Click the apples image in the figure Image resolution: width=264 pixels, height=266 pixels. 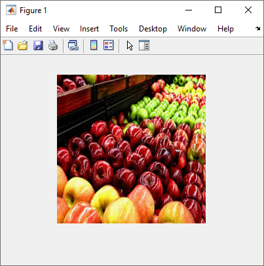coord(131,149)
